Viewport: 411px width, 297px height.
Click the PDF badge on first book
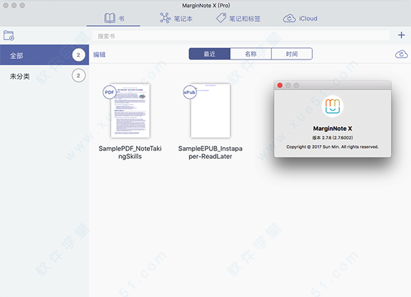(110, 92)
